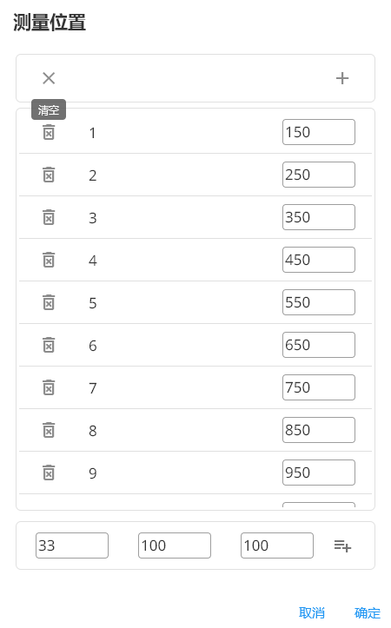Screen dimensions: 391x628
Task: Remove row 8 using the trash icon
Action: pyautogui.click(x=49, y=430)
